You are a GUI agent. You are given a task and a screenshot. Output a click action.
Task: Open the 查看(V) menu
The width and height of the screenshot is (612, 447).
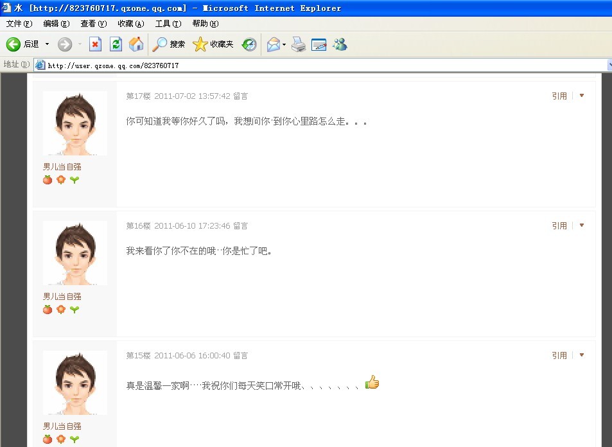[x=94, y=24]
